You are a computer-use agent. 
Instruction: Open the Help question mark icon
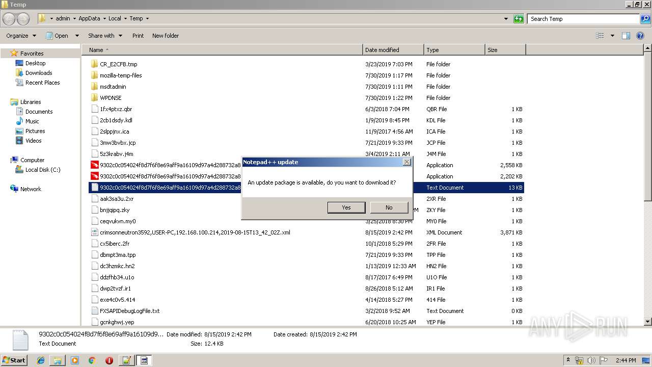point(641,36)
